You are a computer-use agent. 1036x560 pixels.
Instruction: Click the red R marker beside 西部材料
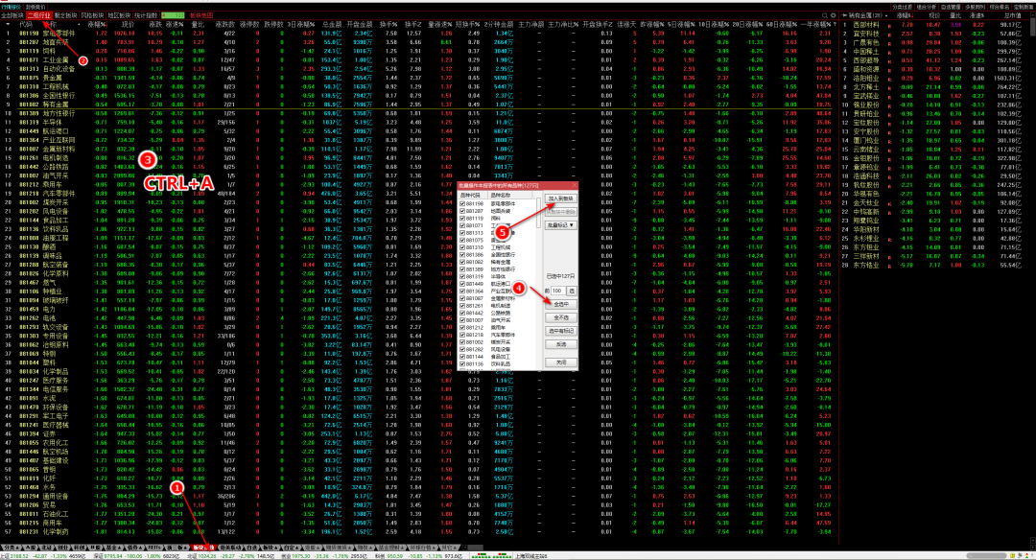click(888, 25)
